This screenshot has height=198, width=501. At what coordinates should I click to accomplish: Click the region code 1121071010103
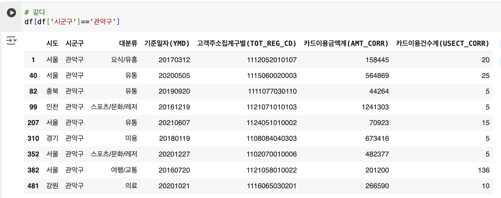coord(272,107)
